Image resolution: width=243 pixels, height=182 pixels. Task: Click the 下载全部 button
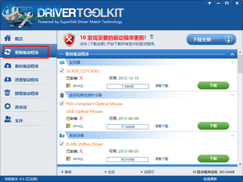(x=211, y=39)
